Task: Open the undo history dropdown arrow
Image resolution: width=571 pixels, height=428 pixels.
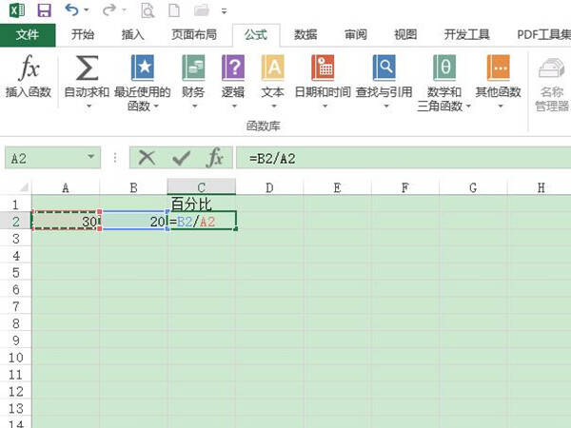Action: [87, 10]
